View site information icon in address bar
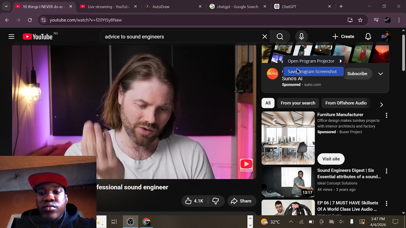This screenshot has width=406, height=228. (x=43, y=20)
